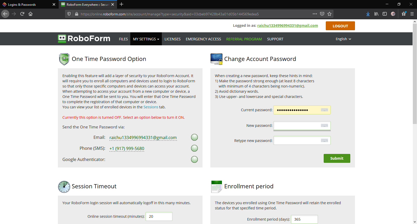Image resolution: width=417 pixels, height=224 pixels.
Task: Click the Save to Pocket icon
Action: coord(322,14)
